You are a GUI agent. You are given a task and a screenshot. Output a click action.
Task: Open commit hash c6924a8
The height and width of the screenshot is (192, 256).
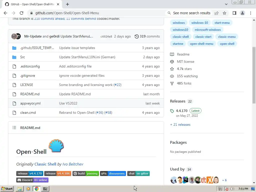point(106,36)
